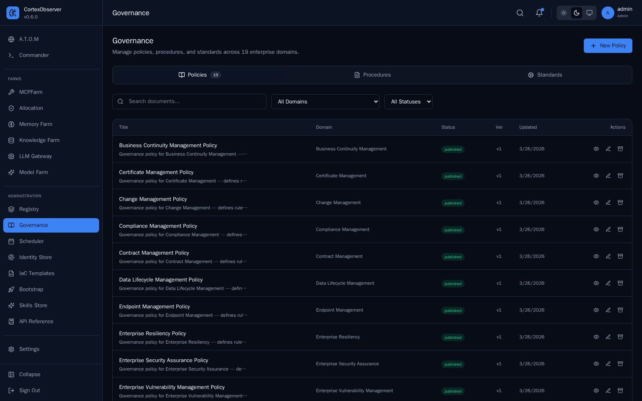Click the Scheduler calendar icon
Image resolution: width=642 pixels, height=401 pixels.
tap(11, 241)
